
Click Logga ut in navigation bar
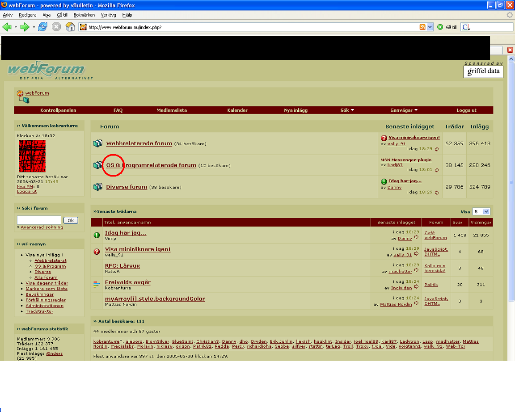pyautogui.click(x=466, y=110)
